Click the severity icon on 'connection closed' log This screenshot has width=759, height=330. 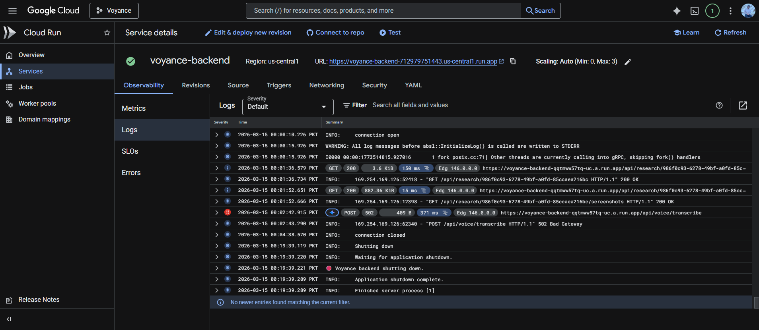[x=228, y=235]
